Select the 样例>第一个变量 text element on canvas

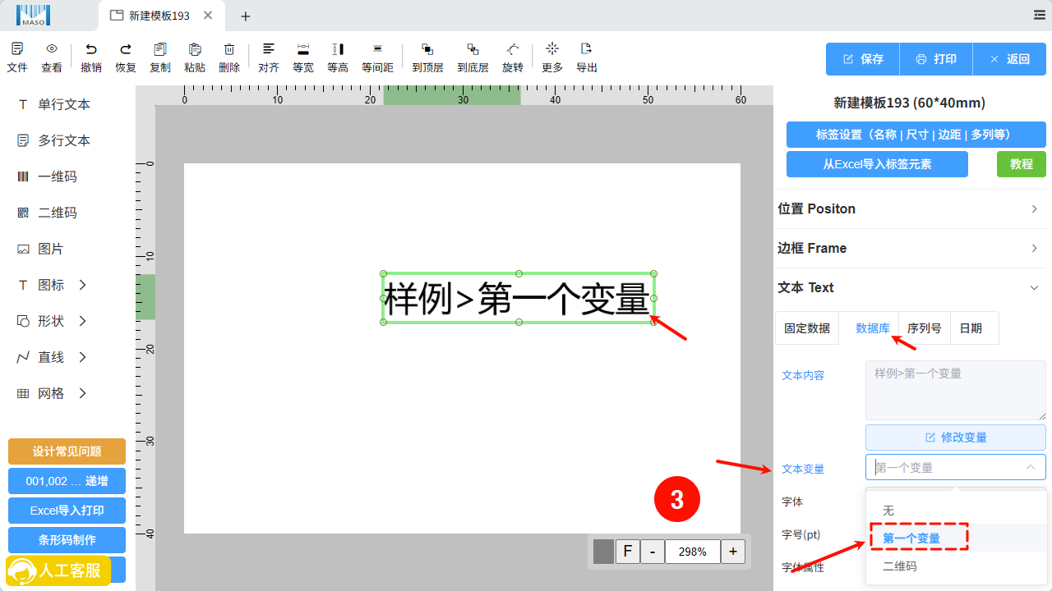point(519,298)
